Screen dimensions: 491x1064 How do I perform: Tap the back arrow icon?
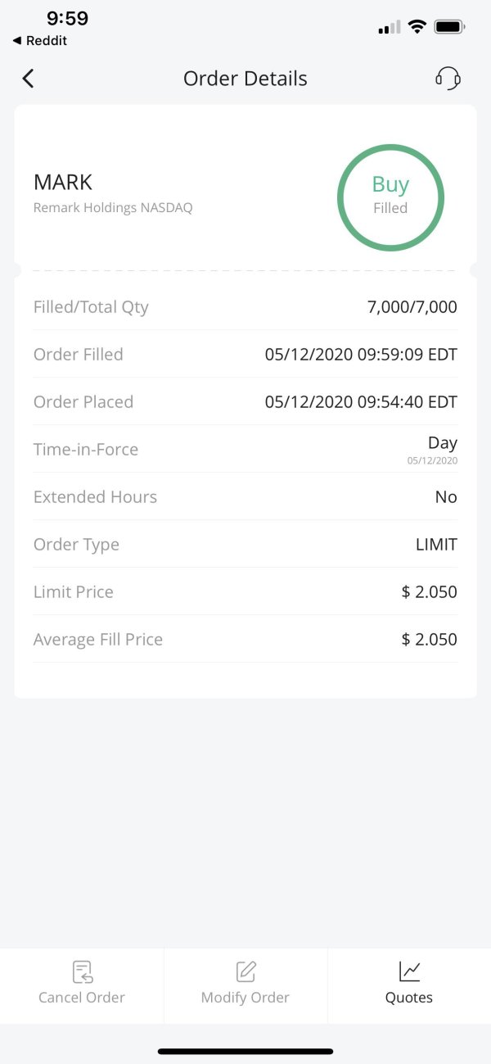pyautogui.click(x=29, y=79)
